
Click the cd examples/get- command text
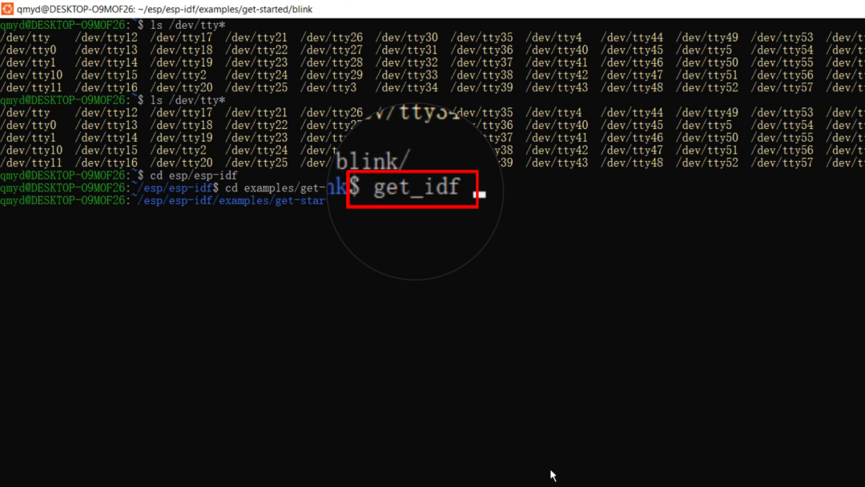coord(276,188)
